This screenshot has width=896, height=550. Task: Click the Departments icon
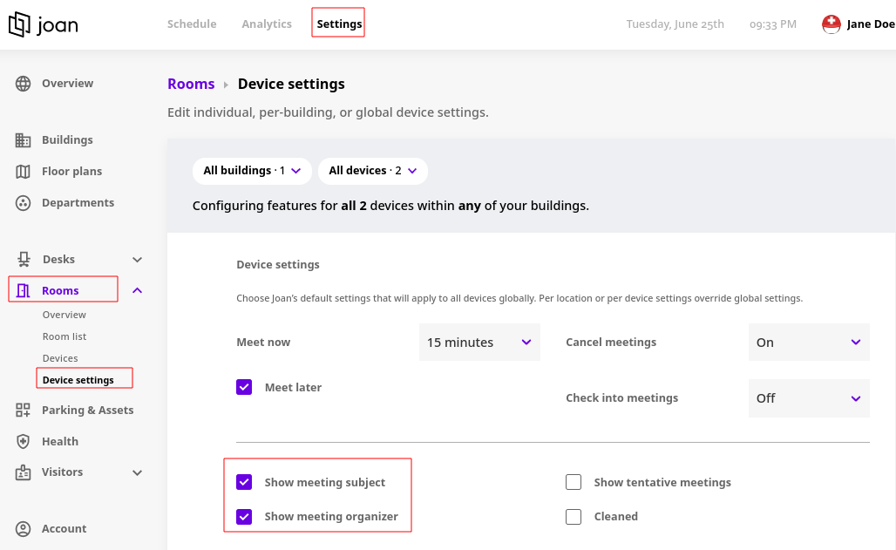click(23, 203)
